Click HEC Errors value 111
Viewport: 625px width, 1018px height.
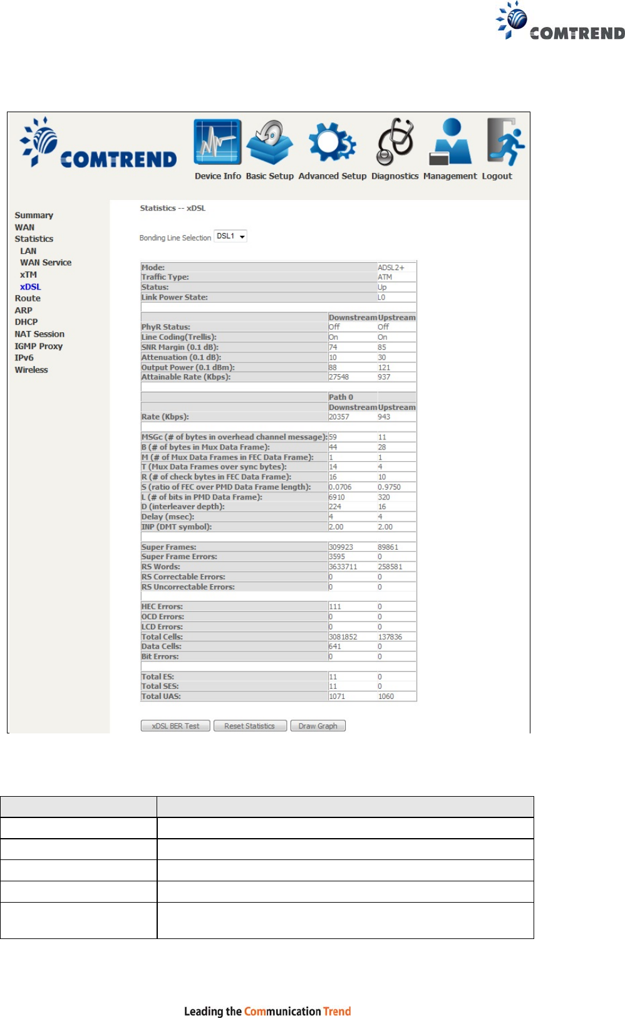coord(335,607)
